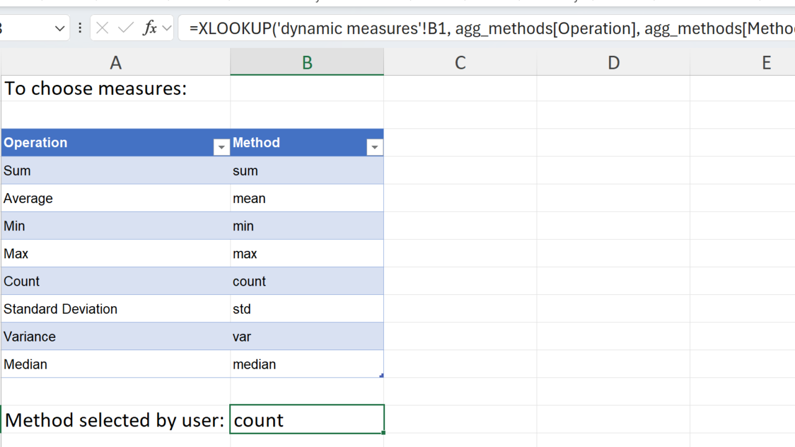Click the 'To choose measures:' cell
Viewport: 795px width, 447px height.
point(116,88)
